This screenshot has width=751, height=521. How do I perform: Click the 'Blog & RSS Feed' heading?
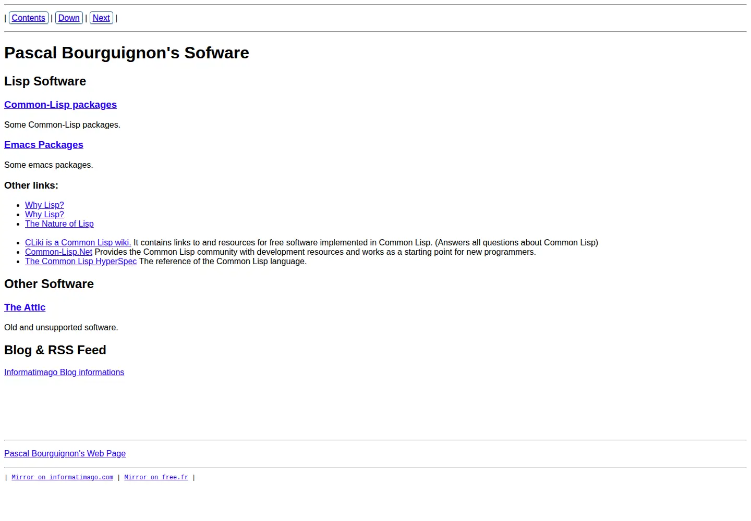tap(55, 350)
